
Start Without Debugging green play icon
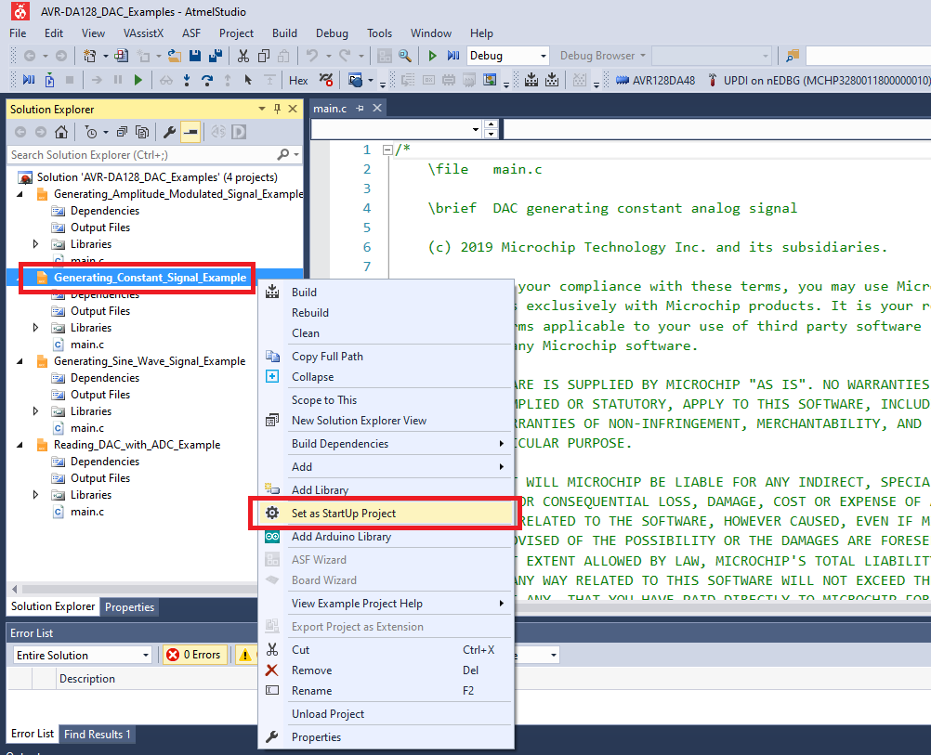click(432, 56)
